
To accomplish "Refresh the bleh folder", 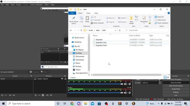I will (x=120, y=30).
